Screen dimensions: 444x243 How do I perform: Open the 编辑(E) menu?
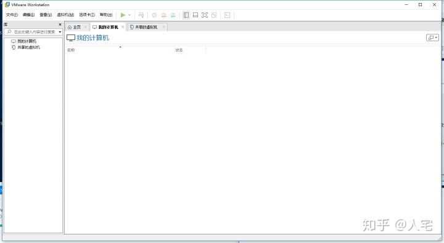[x=28, y=15]
